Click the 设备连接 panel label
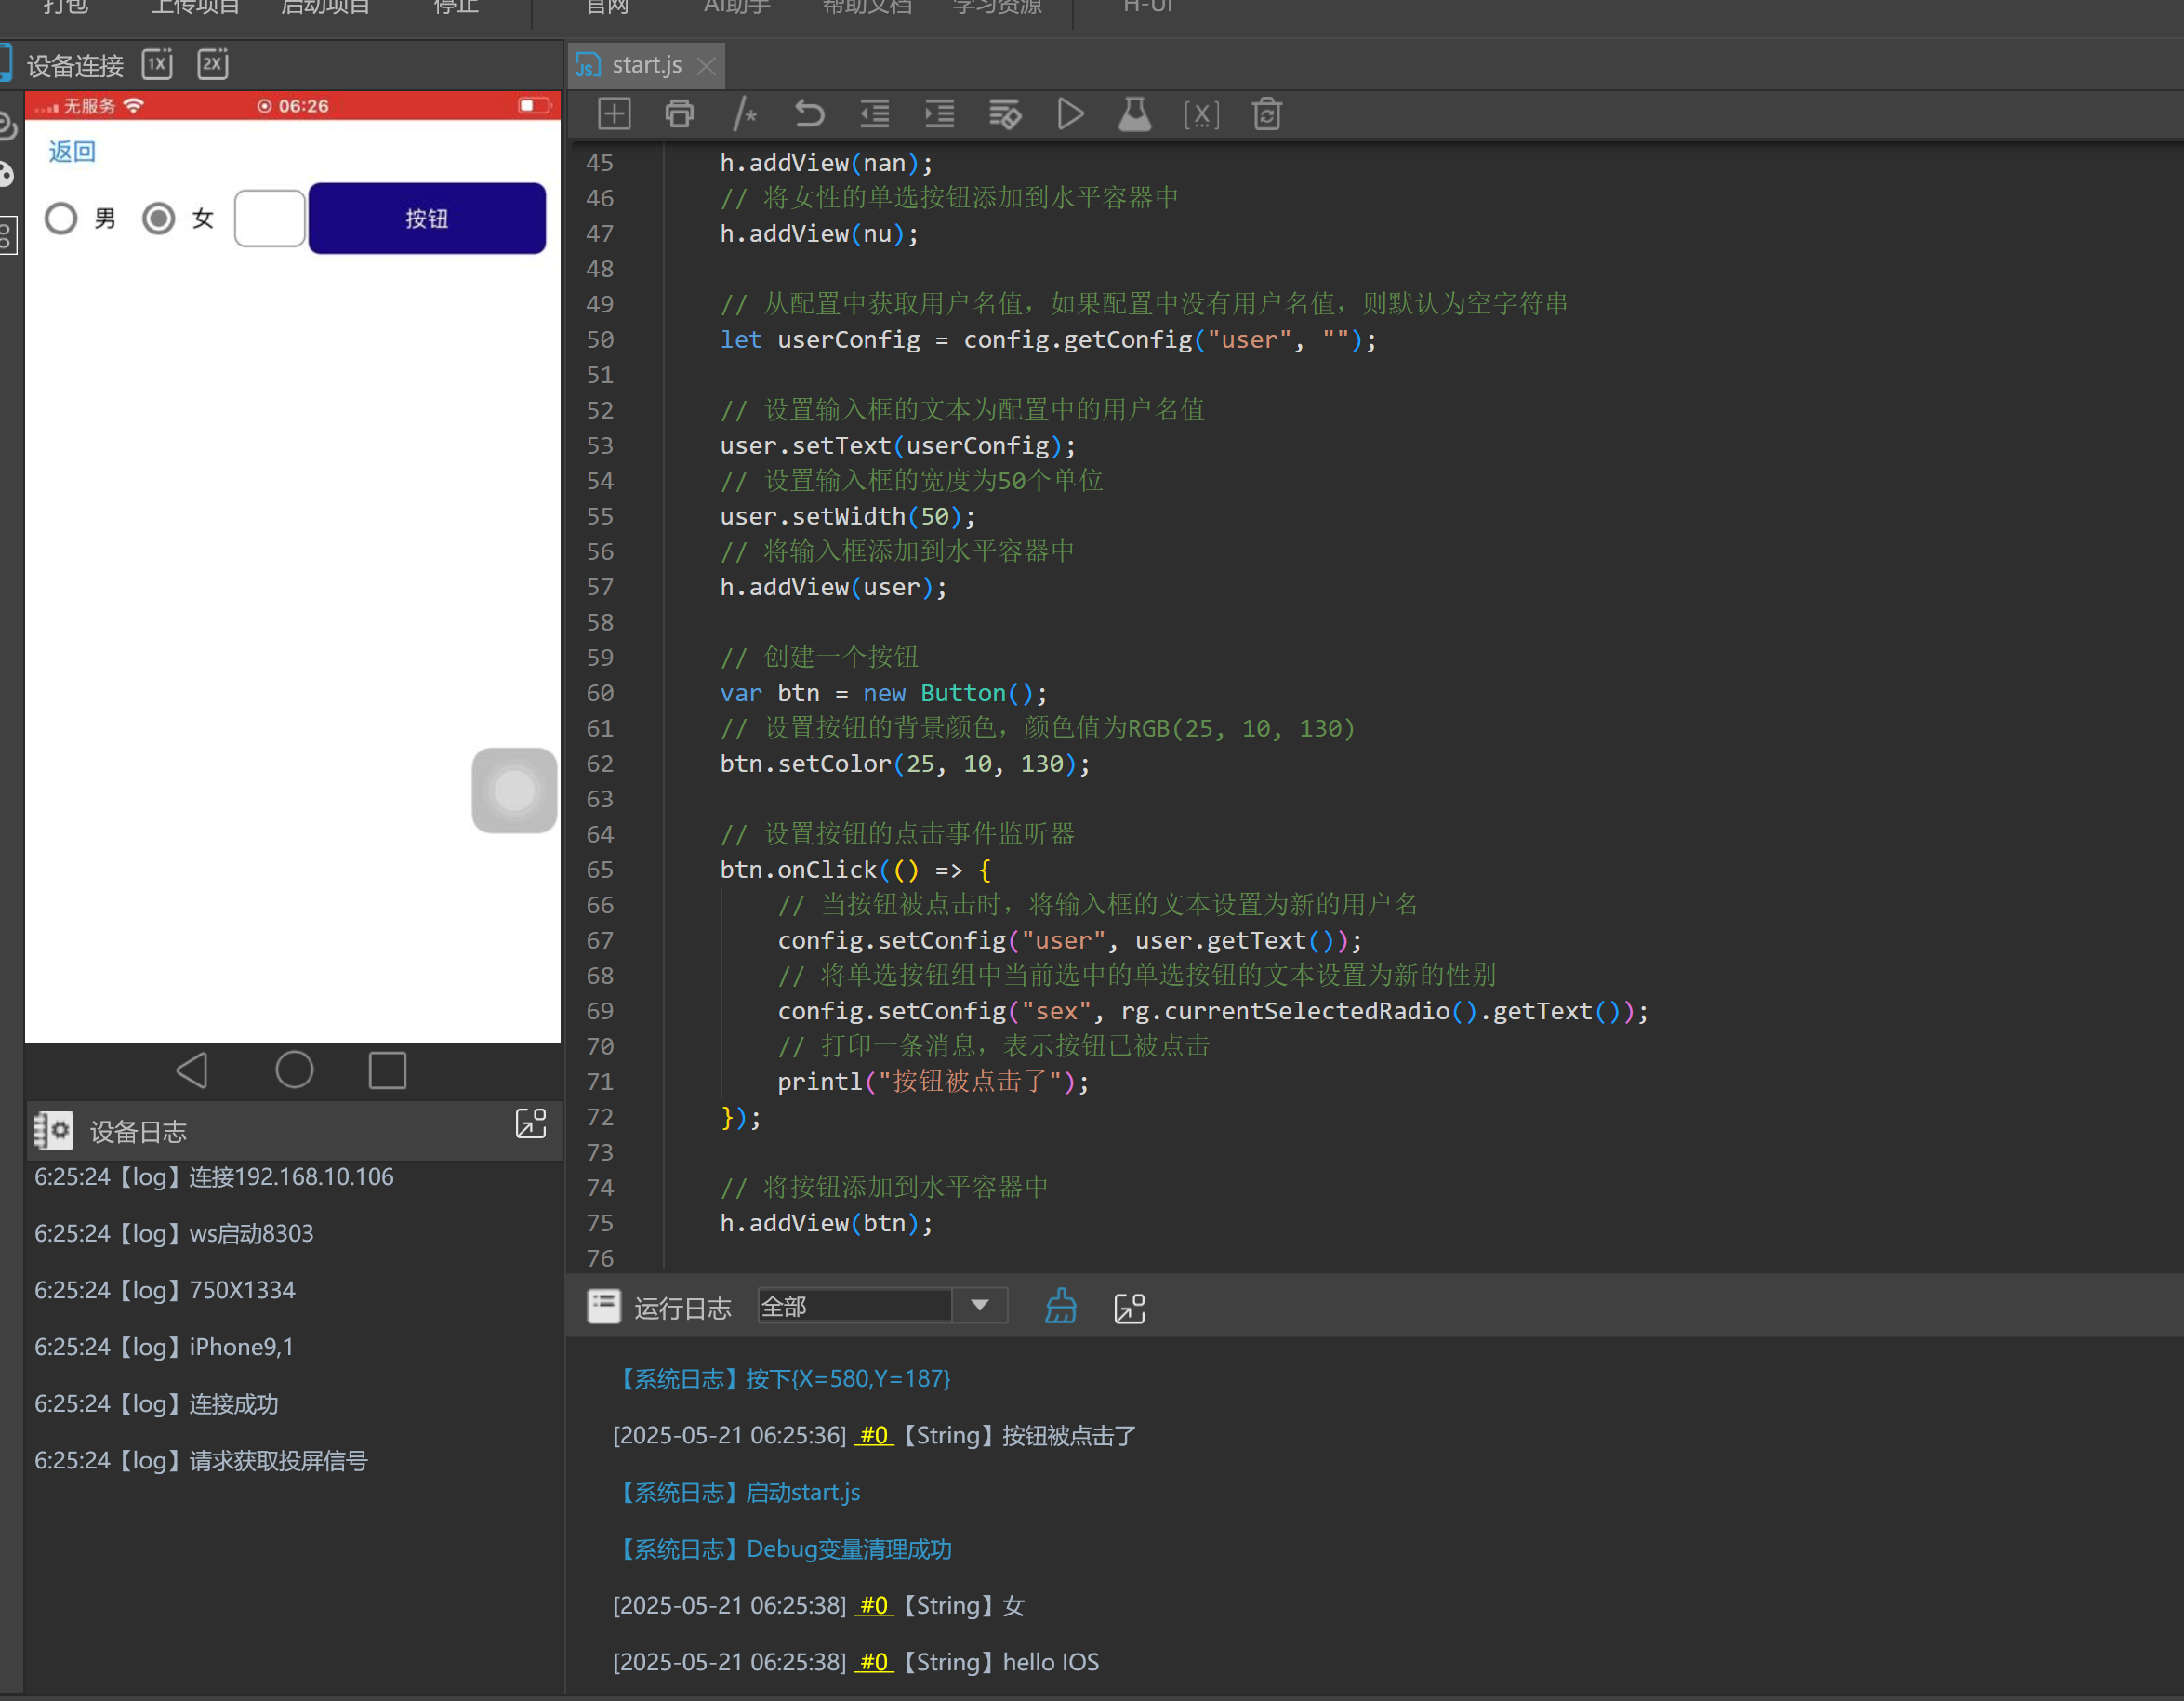The image size is (2184, 1701). click(75, 66)
